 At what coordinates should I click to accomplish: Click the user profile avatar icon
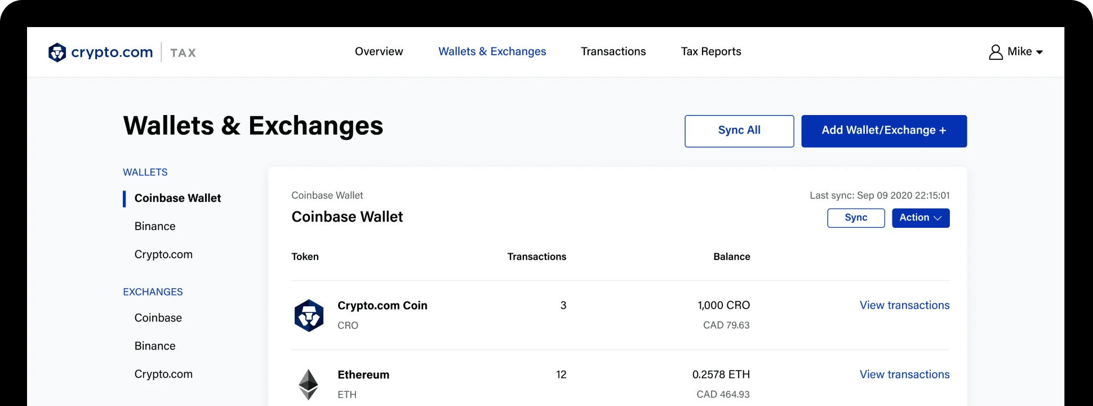point(996,52)
